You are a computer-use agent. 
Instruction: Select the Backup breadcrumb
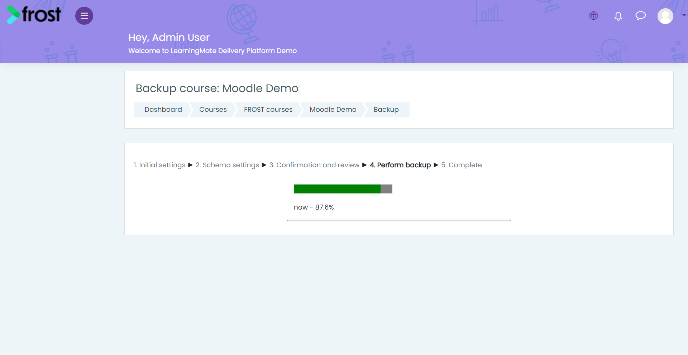(x=386, y=110)
